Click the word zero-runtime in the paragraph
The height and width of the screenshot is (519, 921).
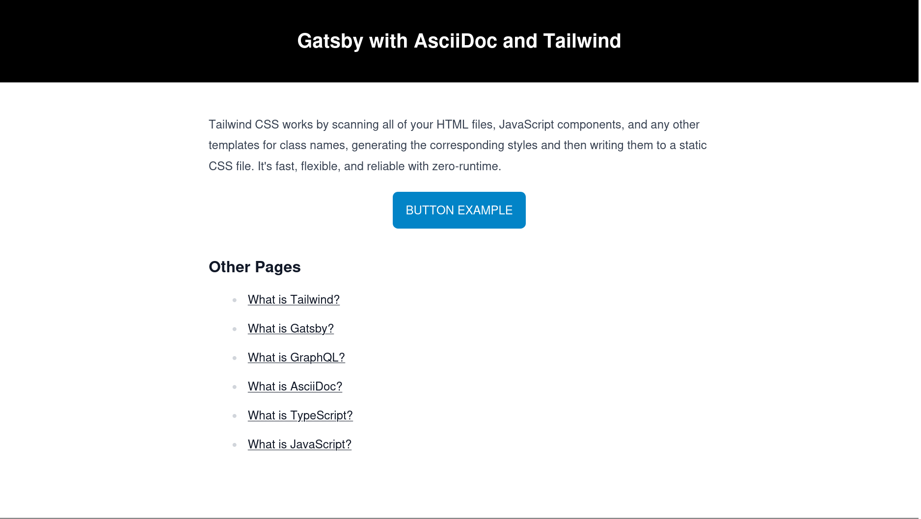465,166
